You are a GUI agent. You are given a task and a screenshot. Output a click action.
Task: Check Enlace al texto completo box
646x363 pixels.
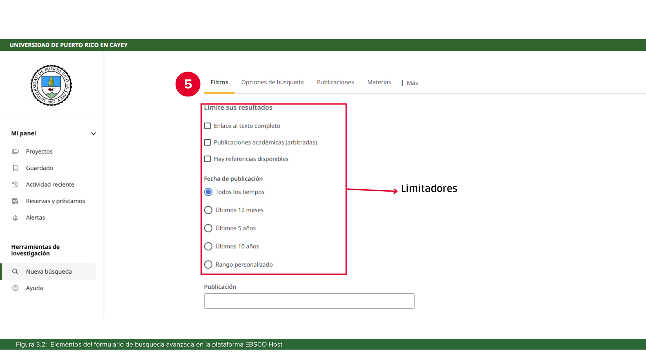(208, 126)
